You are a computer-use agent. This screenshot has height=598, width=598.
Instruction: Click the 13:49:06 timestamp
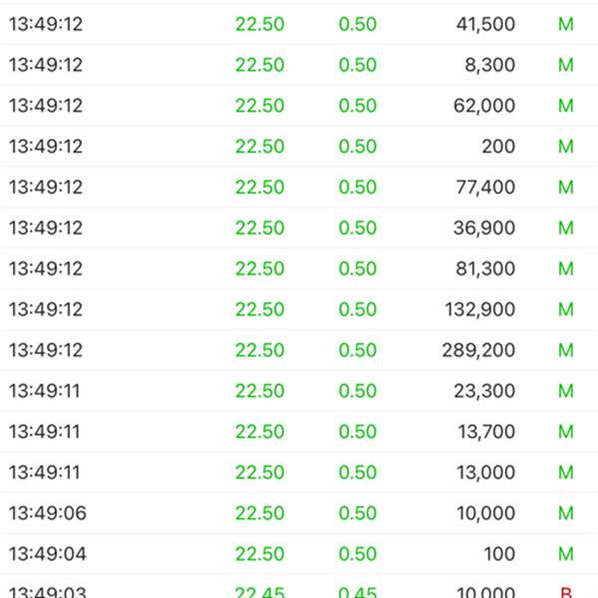click(47, 513)
